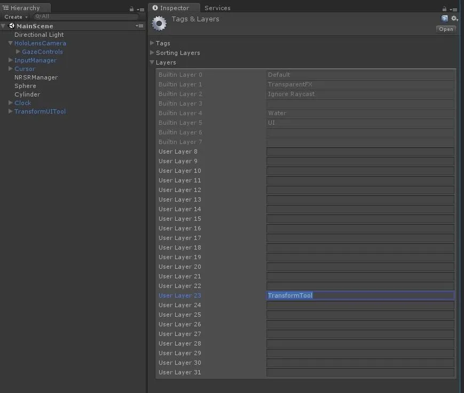Viewport: 464px width, 393px height.
Task: Open the Inspector panel options menu icon
Action: point(453,10)
